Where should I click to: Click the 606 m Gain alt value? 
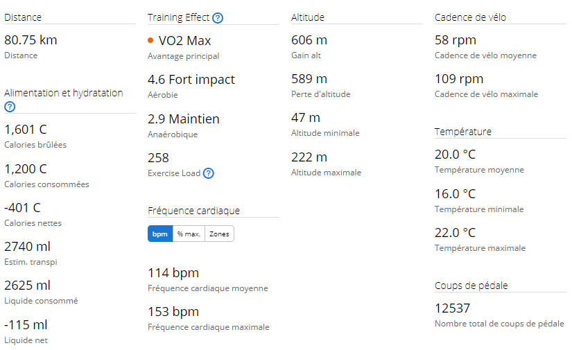coord(309,40)
